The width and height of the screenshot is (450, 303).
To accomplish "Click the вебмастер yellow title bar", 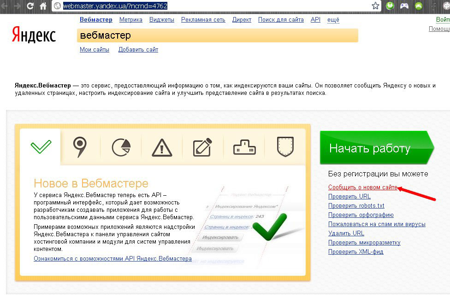I will (x=217, y=35).
